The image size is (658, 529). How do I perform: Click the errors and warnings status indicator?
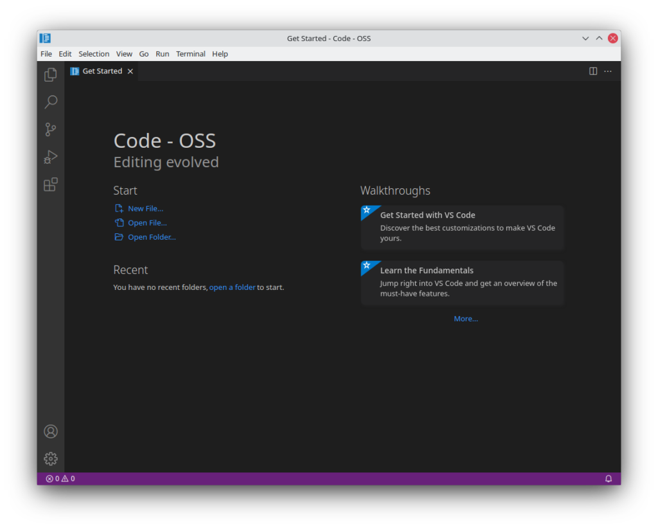[60, 478]
